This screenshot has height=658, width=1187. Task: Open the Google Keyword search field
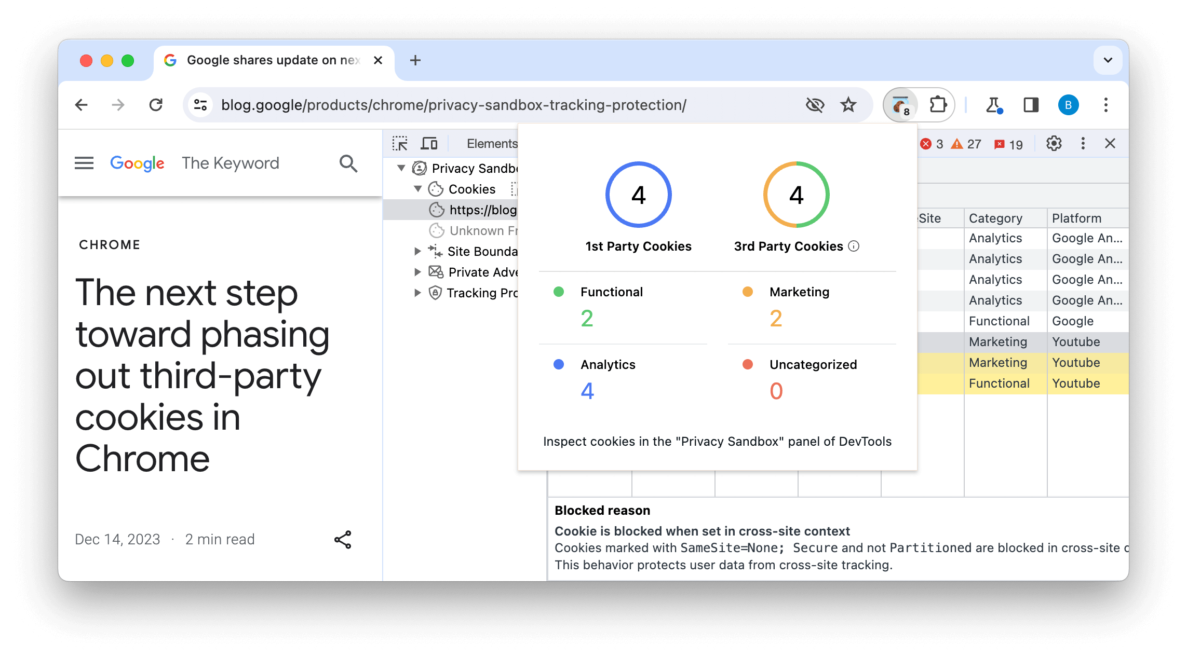point(349,163)
